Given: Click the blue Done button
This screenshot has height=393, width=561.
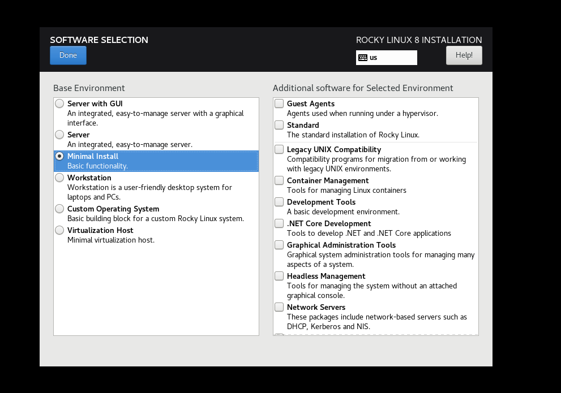Looking at the screenshot, I should pyautogui.click(x=68, y=55).
